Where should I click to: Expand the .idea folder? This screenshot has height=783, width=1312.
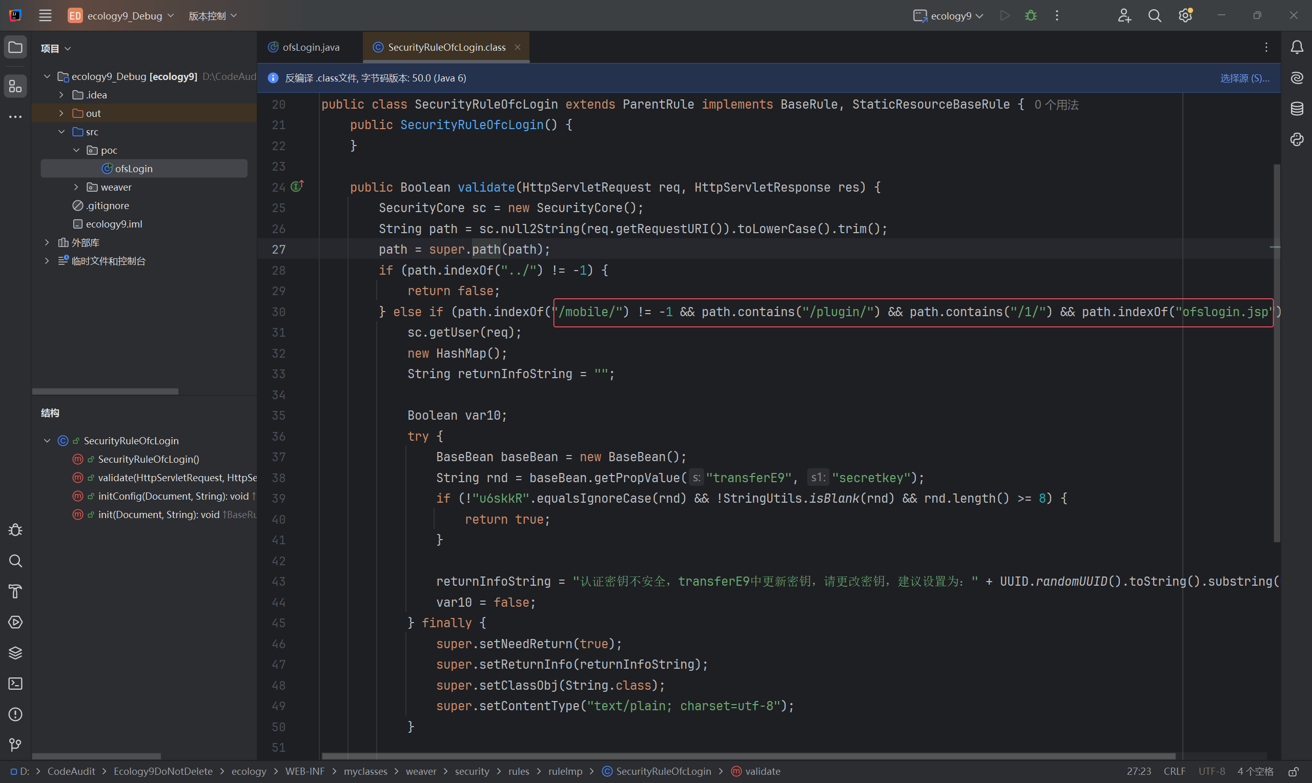point(61,95)
